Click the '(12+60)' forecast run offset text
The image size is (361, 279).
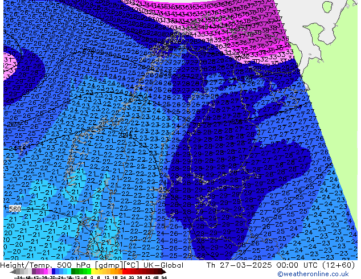[338, 265]
